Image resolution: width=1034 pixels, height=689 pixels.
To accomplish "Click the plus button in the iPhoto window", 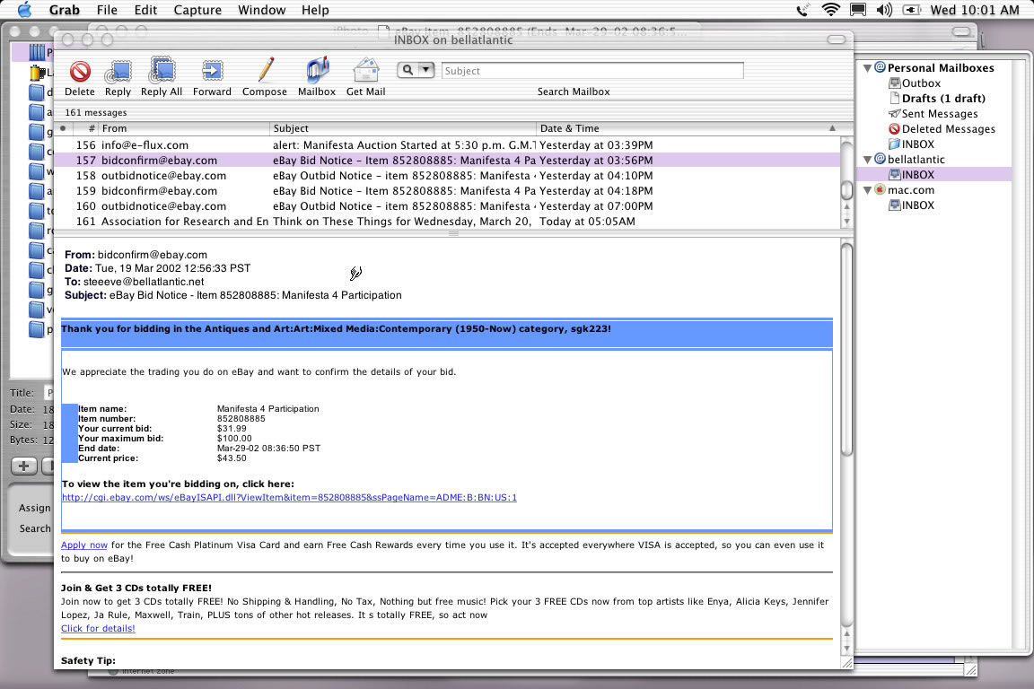I will coord(23,467).
